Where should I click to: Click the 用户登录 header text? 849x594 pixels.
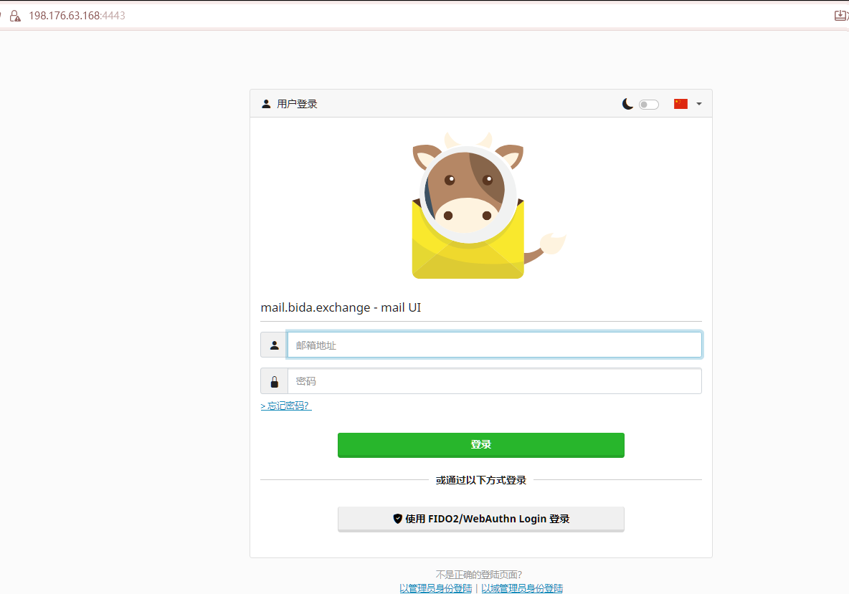tap(297, 104)
